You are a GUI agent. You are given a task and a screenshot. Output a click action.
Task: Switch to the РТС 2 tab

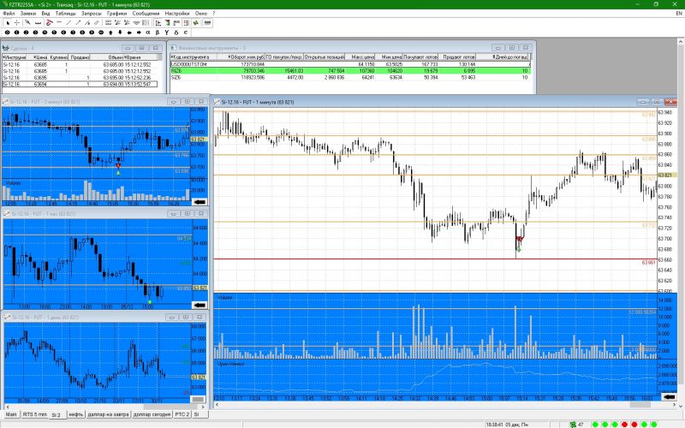[x=182, y=414]
